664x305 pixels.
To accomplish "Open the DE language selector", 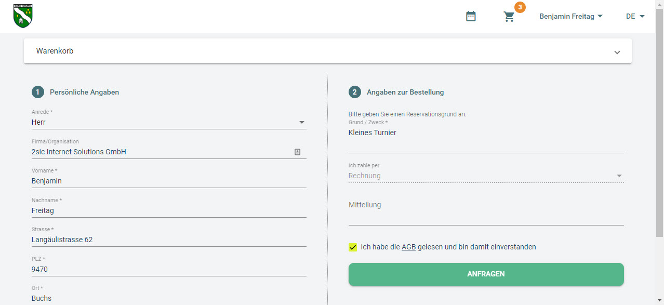I will coord(635,17).
